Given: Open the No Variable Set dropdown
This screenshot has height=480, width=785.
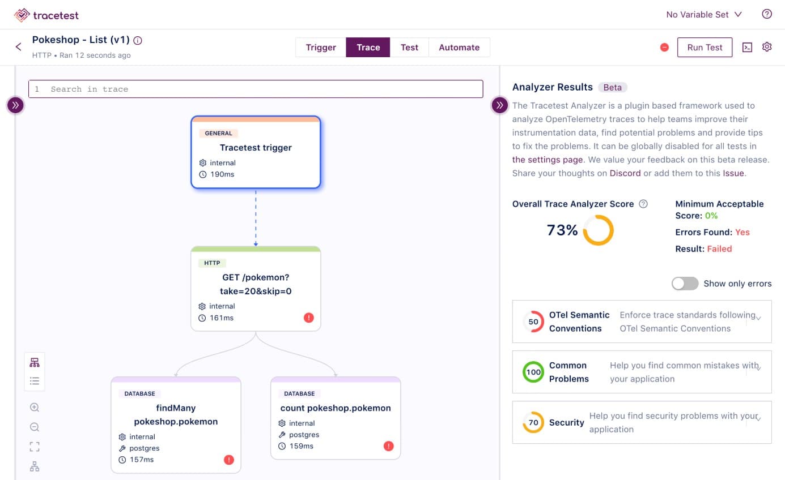Looking at the screenshot, I should [704, 15].
